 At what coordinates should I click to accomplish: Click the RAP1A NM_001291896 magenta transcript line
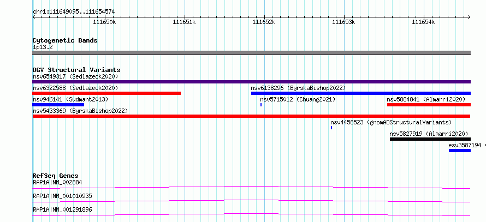coord(251,214)
